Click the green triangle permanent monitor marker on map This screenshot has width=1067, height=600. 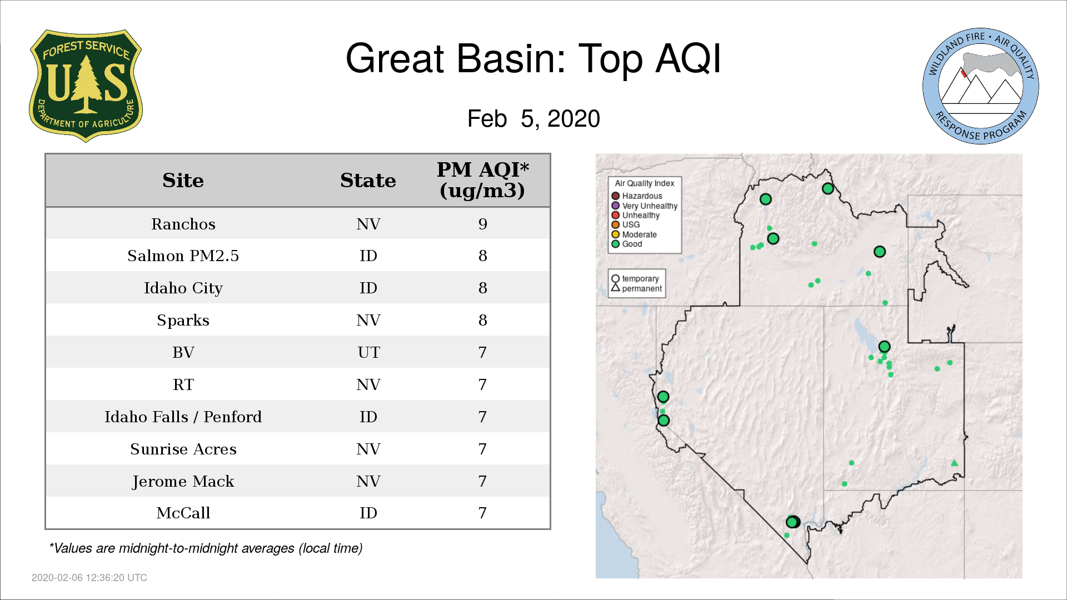954,463
